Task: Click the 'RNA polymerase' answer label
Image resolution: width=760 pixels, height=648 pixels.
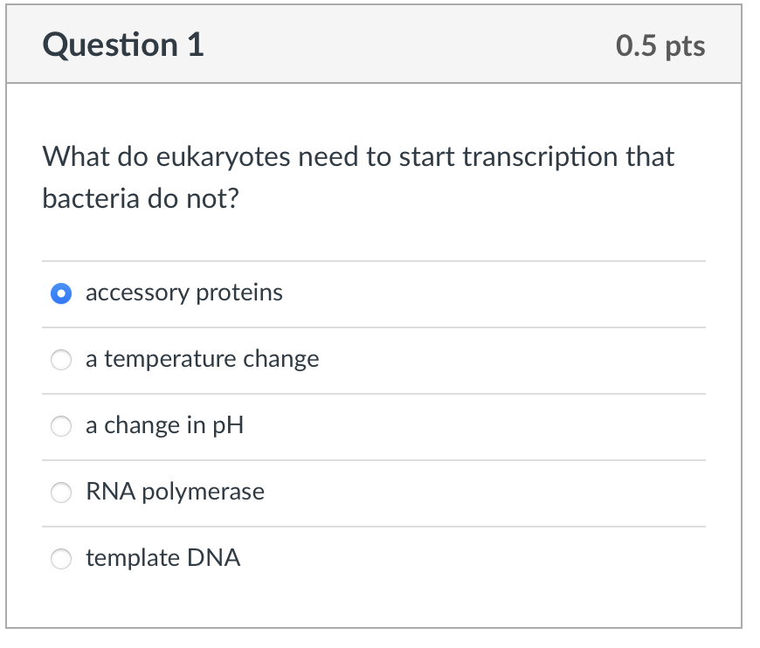Action: pos(175,493)
